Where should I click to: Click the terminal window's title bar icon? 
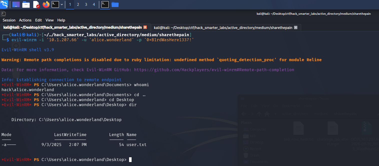(4, 14)
